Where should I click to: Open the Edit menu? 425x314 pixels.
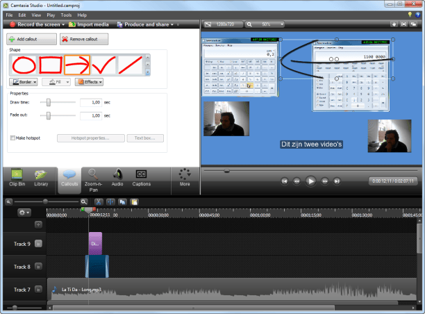pos(22,15)
